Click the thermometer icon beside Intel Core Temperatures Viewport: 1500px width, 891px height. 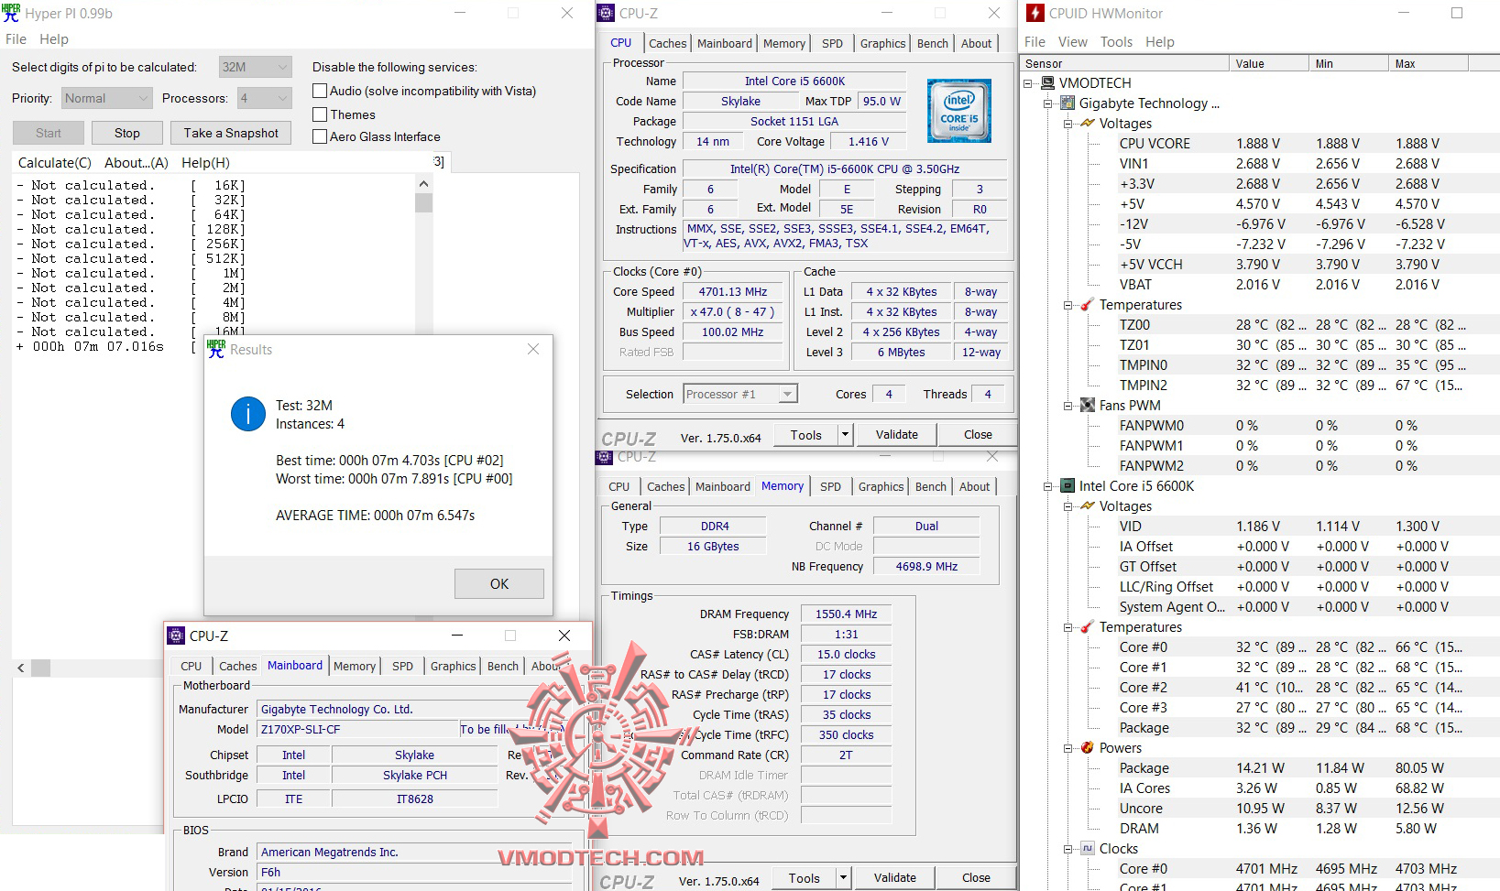click(1088, 627)
